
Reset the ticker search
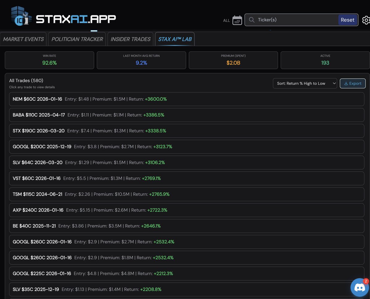(x=347, y=20)
